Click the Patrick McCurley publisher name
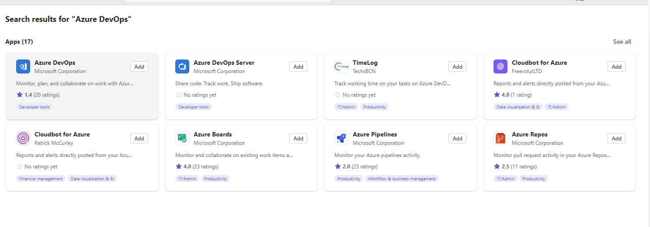The image size is (650, 227). tap(54, 143)
